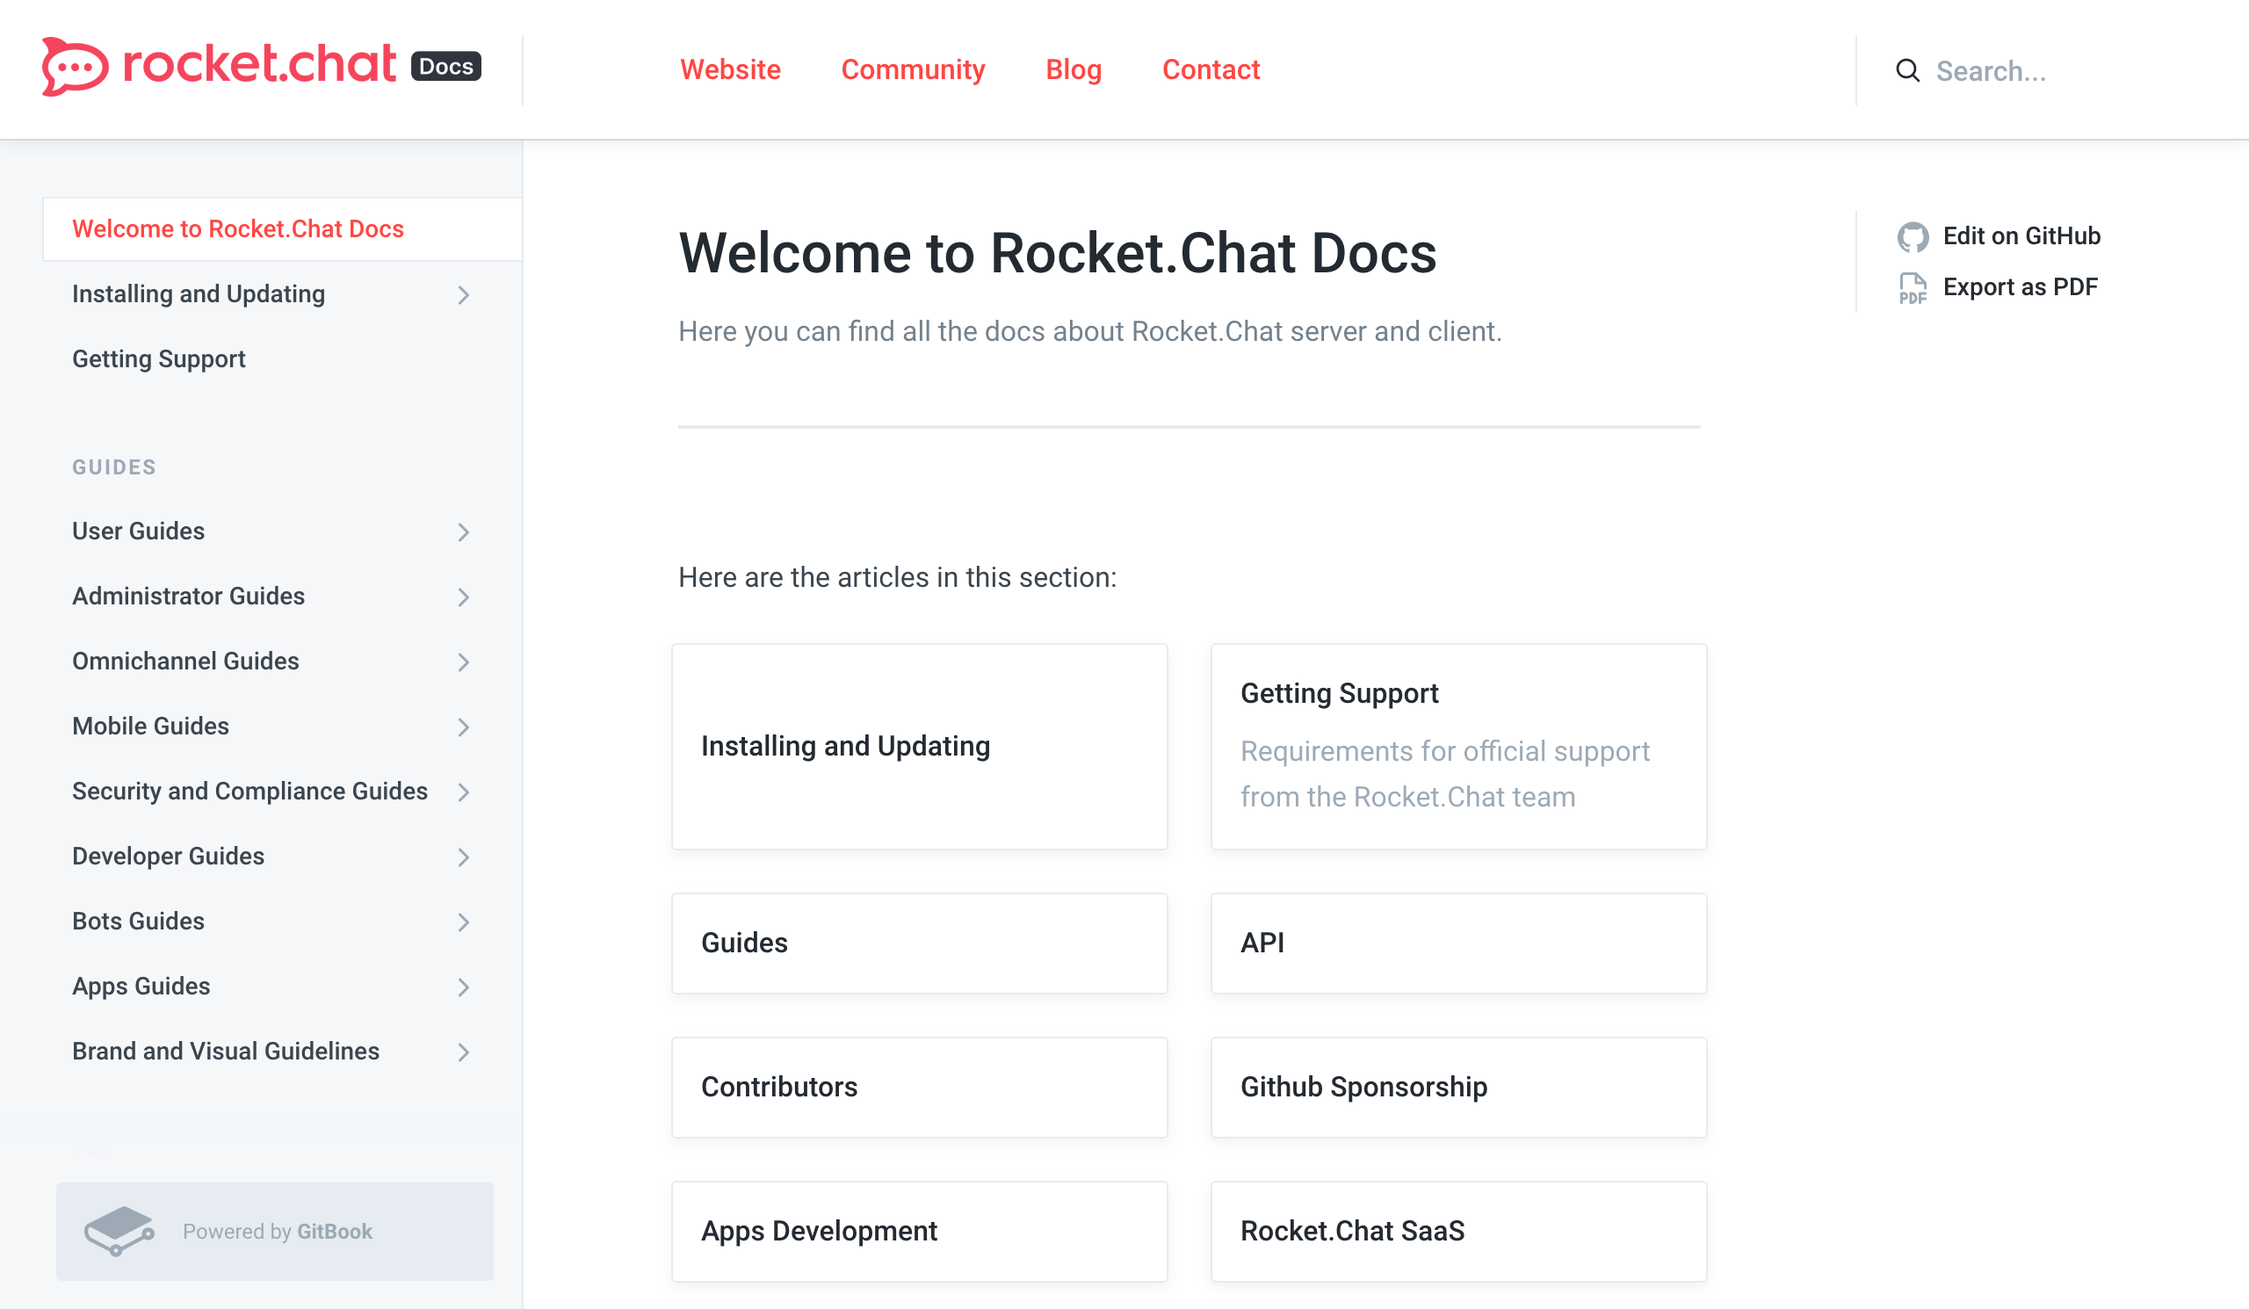
Task: Select Developer Guides sidebar label
Action: (x=169, y=857)
